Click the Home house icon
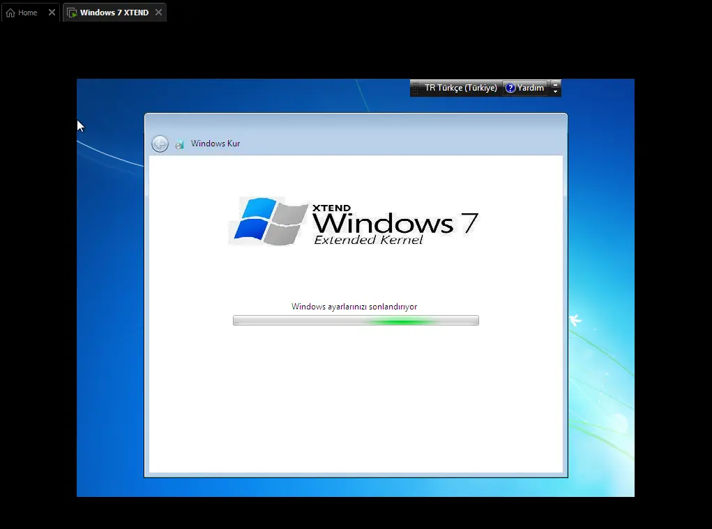 (10, 13)
